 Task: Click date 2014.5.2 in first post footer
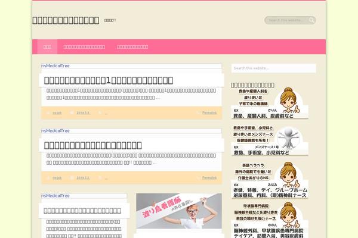[83, 112]
